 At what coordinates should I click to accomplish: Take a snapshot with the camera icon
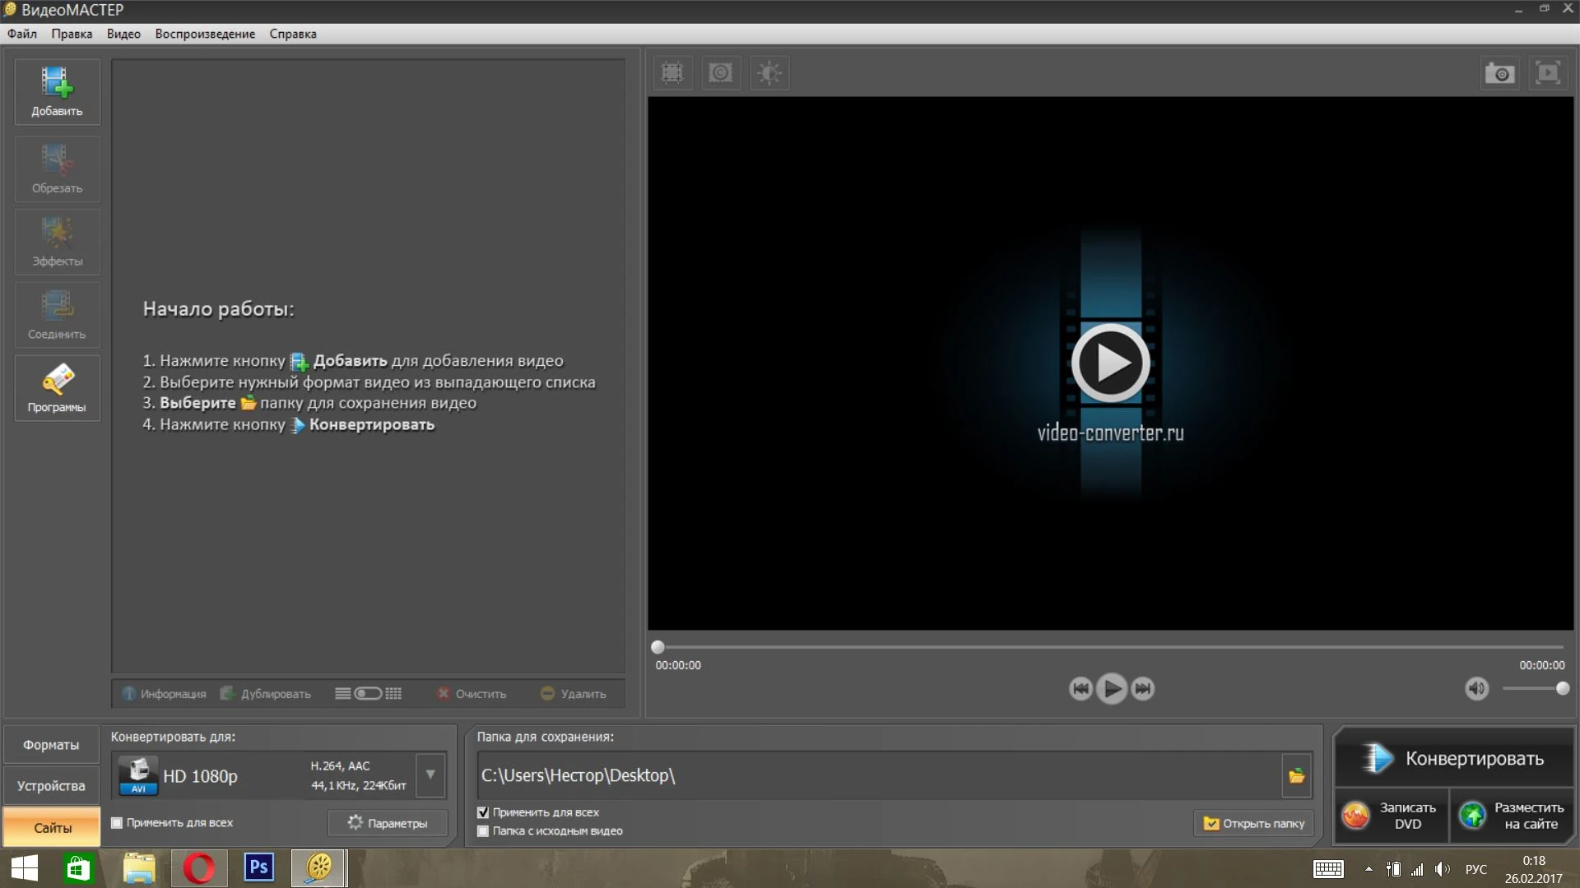(x=1499, y=73)
